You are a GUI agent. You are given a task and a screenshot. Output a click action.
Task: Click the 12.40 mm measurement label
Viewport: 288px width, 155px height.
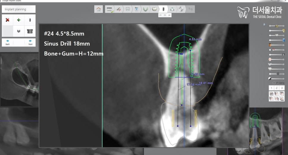point(197,74)
